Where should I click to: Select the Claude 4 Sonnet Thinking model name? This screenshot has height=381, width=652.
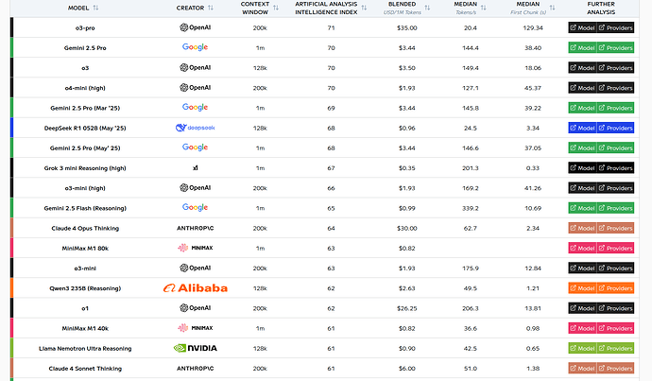(x=94, y=368)
